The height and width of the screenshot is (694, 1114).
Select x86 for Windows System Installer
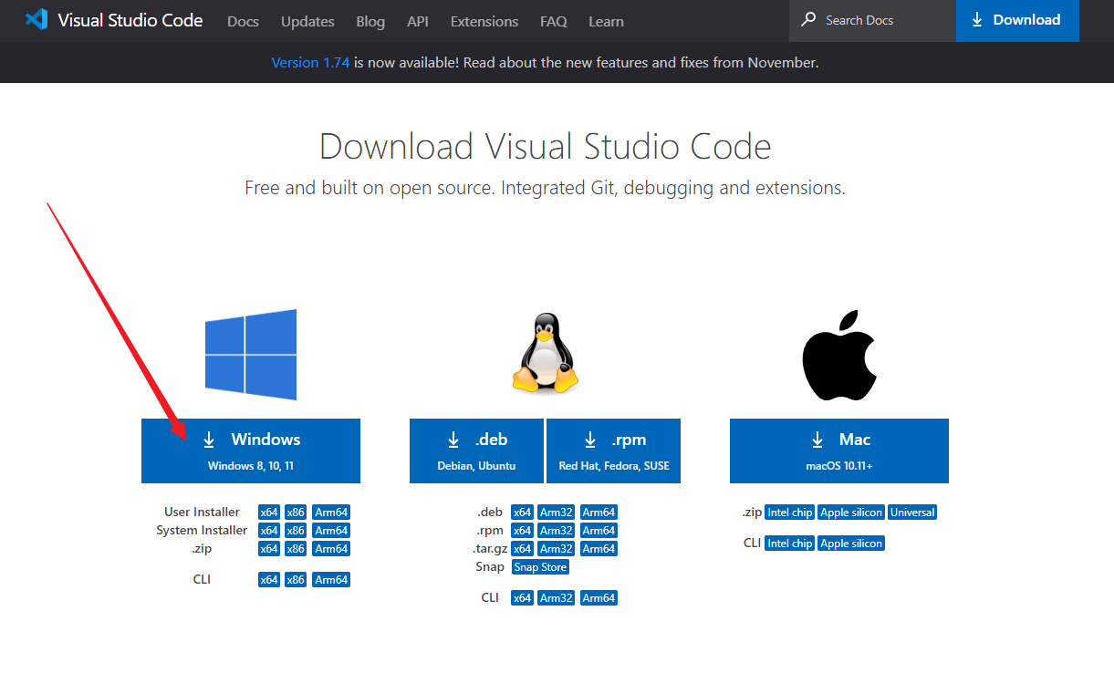[296, 531]
